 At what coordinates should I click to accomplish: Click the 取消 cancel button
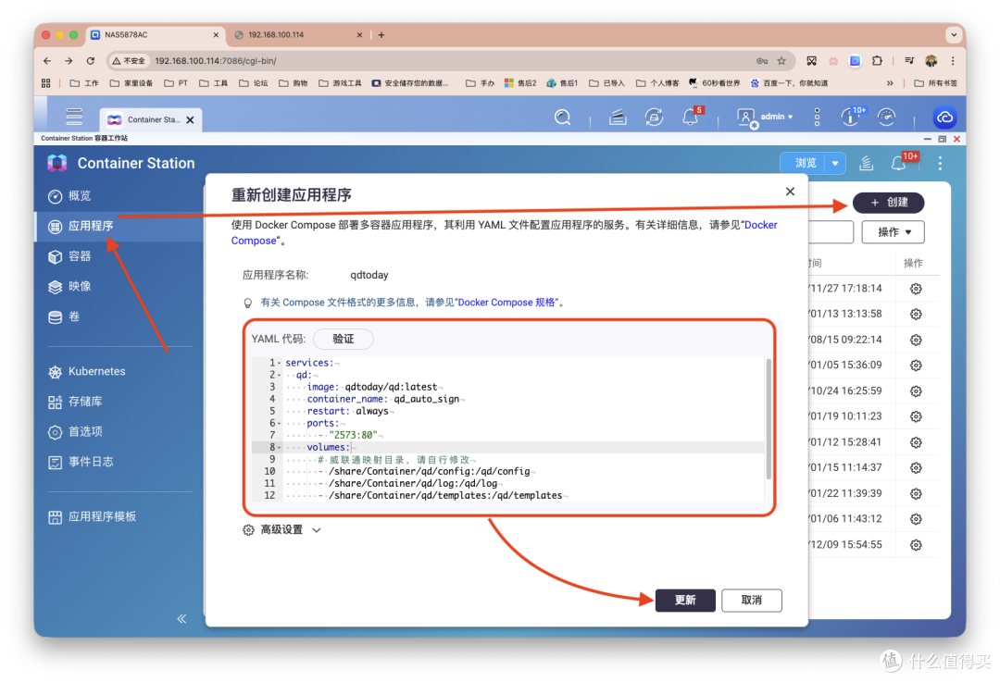click(751, 600)
